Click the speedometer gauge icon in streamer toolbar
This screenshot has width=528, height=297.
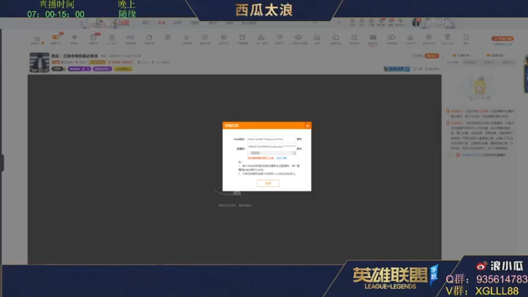tap(335, 39)
